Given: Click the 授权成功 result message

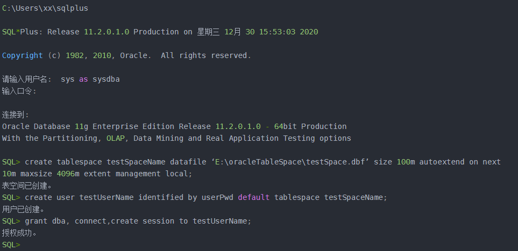Looking at the screenshot, I should (19, 233).
